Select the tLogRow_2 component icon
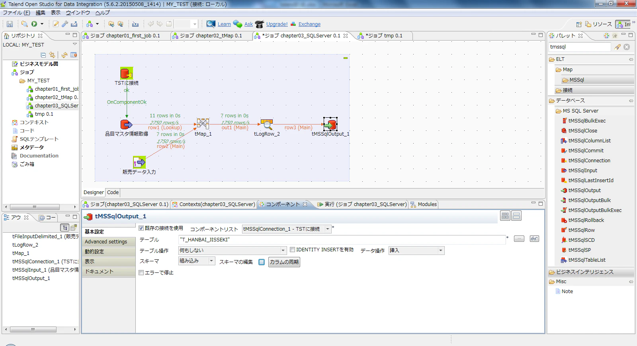Viewport: 637px width, 346px height. click(x=267, y=124)
